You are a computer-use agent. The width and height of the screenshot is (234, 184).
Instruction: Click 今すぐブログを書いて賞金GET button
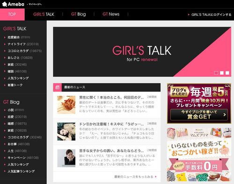pyautogui.click(x=199, y=114)
